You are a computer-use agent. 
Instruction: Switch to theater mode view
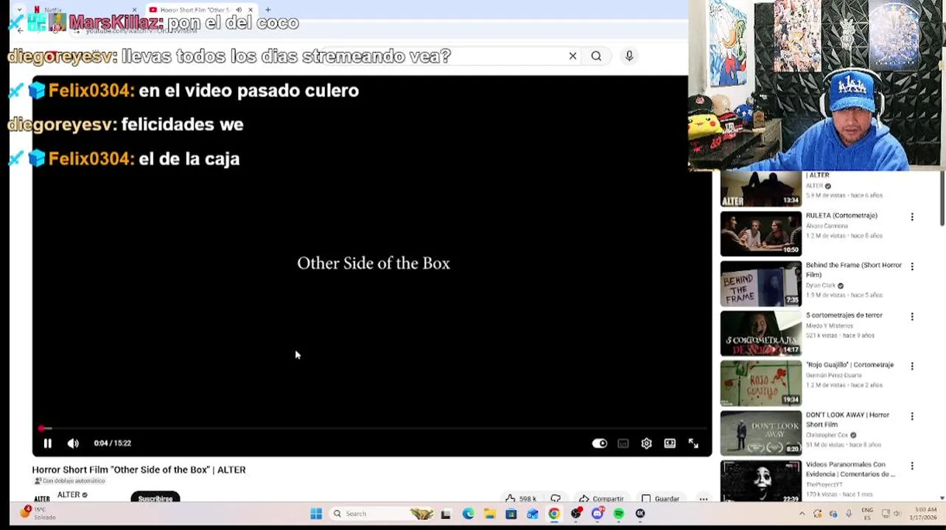(x=670, y=443)
